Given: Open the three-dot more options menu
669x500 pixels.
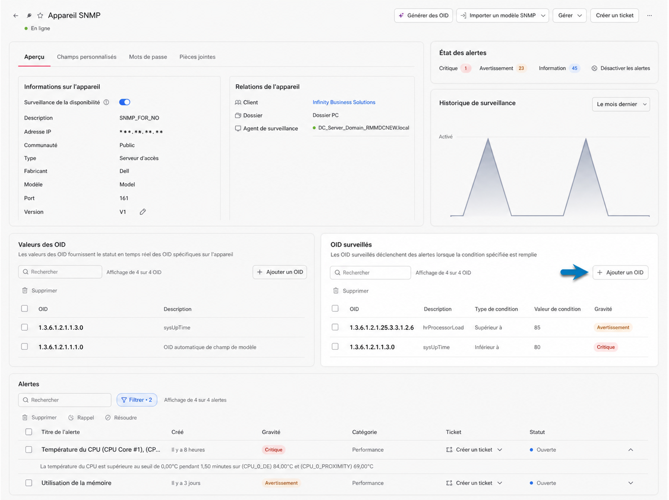Looking at the screenshot, I should (649, 15).
